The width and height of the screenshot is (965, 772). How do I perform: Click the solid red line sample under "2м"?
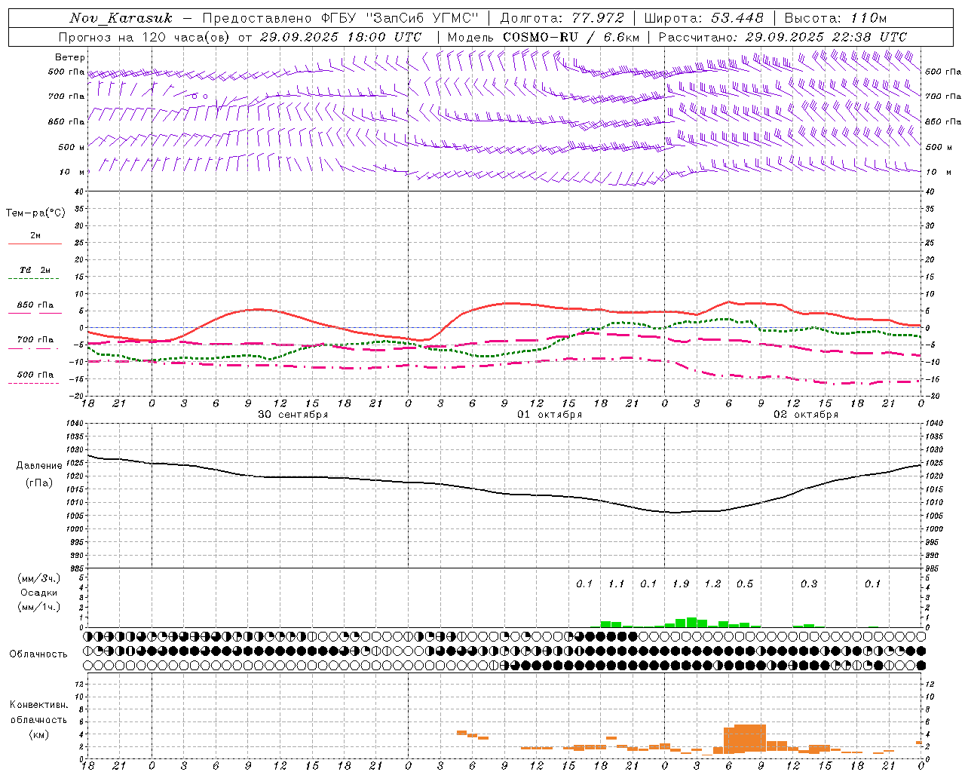[x=35, y=244]
